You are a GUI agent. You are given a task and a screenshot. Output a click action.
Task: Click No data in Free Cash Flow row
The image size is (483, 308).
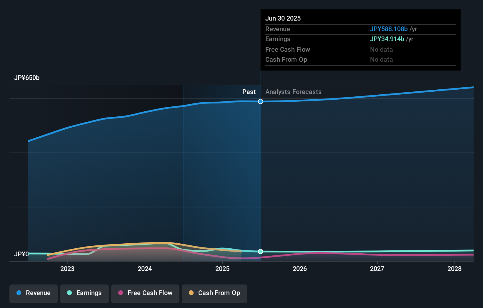382,49
